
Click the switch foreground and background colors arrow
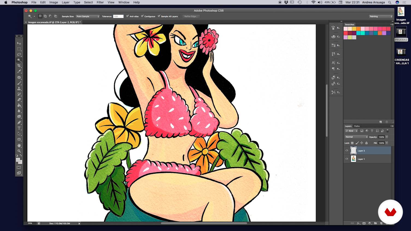[21, 155]
